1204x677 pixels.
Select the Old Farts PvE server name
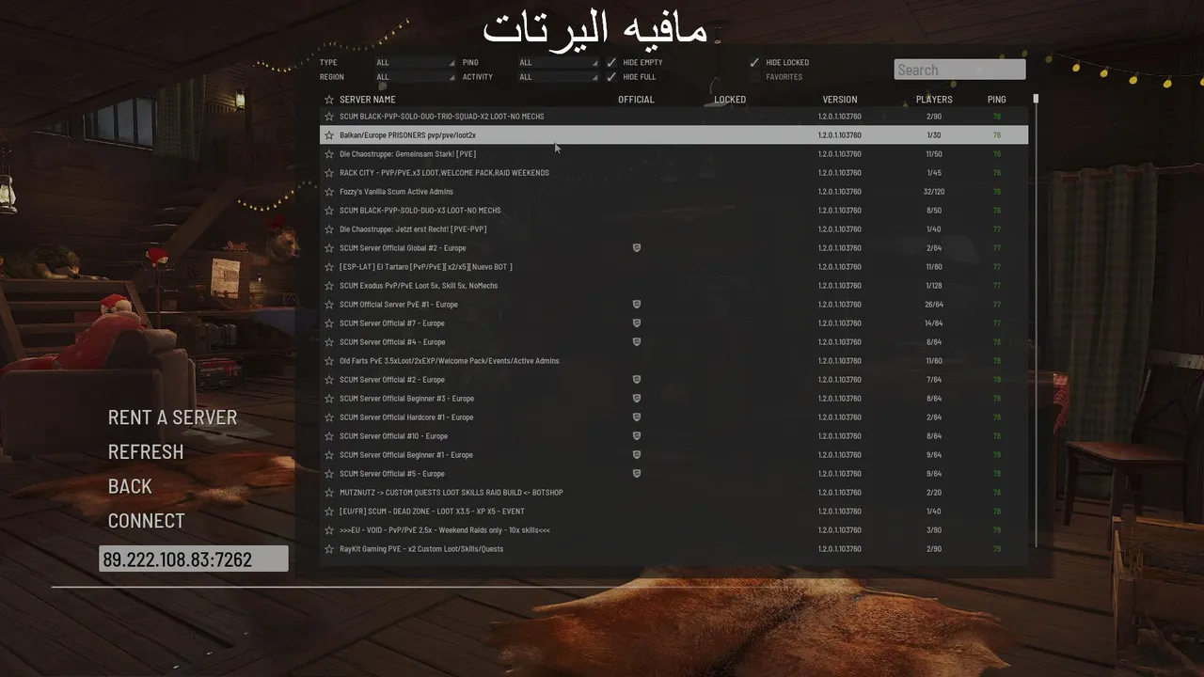(x=450, y=361)
